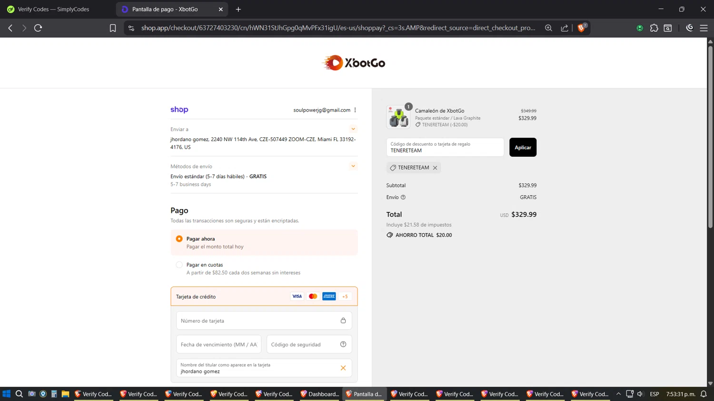Image resolution: width=714 pixels, height=401 pixels.
Task: Click the green extension icon in toolbar
Action: pyautogui.click(x=640, y=28)
